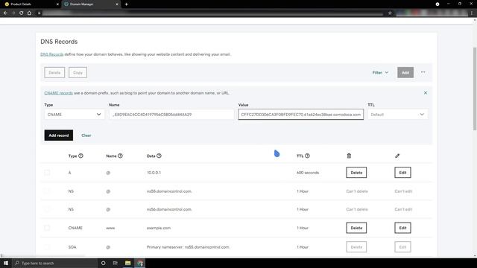Click the Type column help icon
The width and height of the screenshot is (477, 268).
(80, 156)
